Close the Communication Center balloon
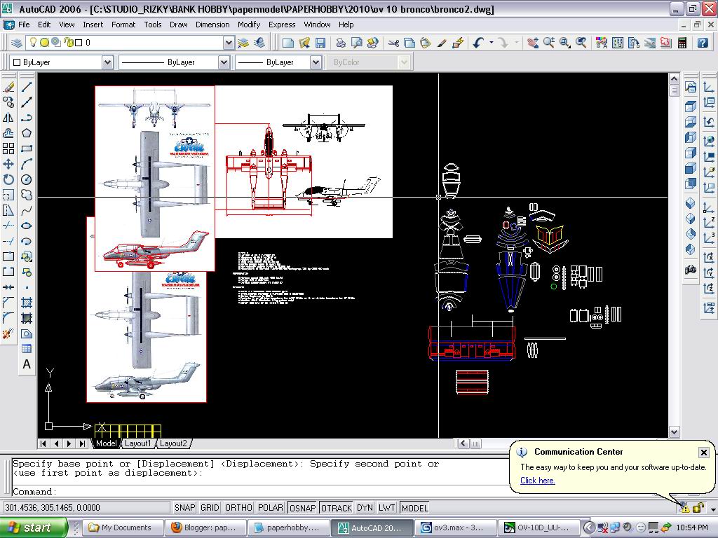The height and width of the screenshot is (538, 718). click(x=704, y=453)
